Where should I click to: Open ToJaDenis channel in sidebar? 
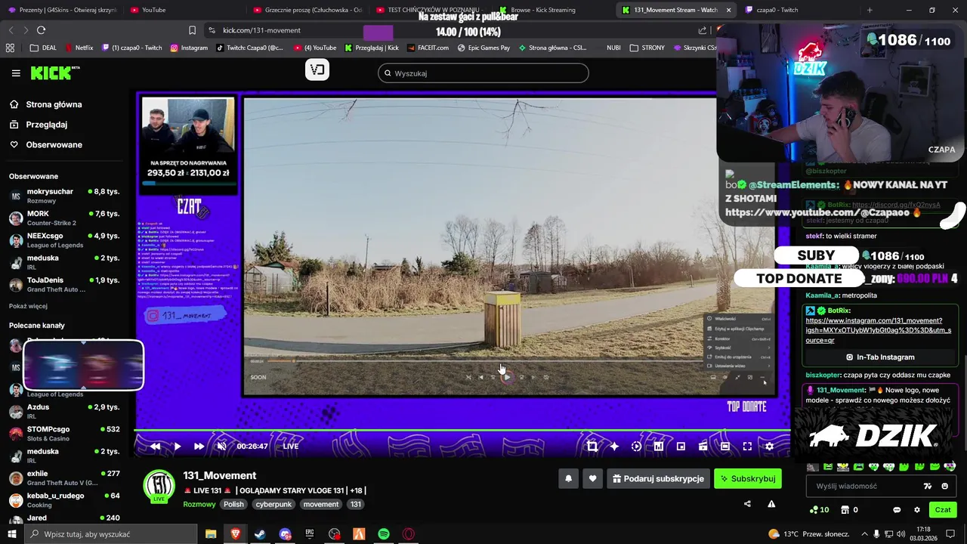[x=64, y=284]
